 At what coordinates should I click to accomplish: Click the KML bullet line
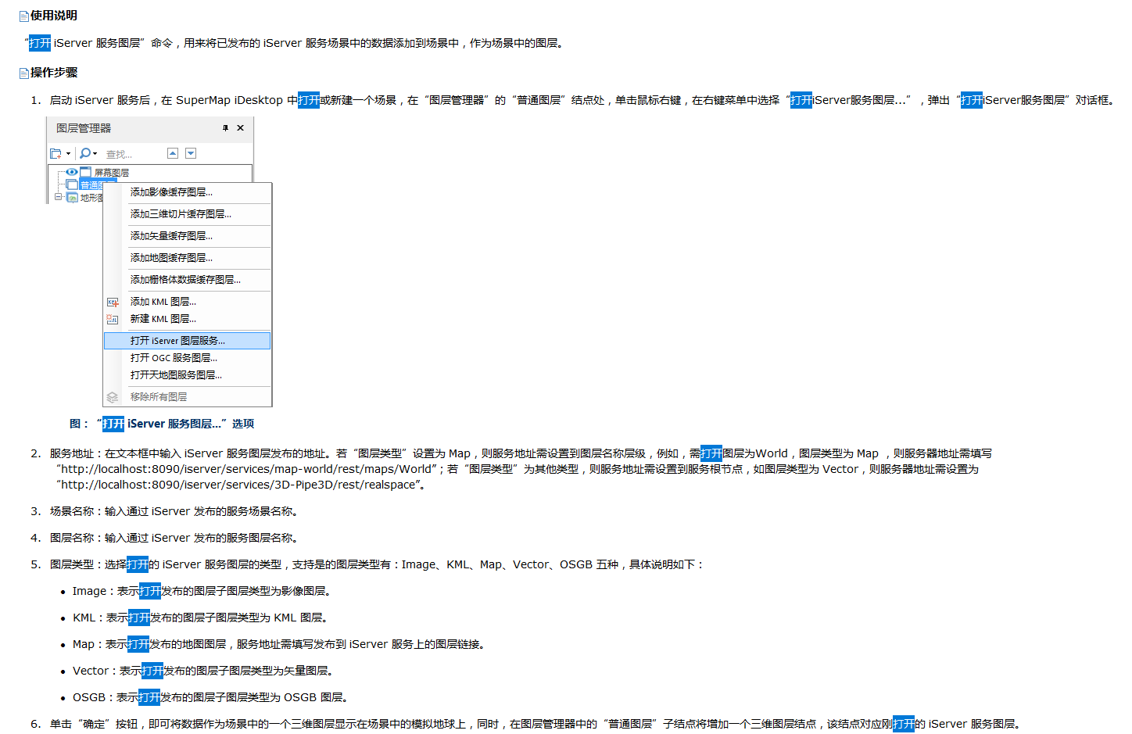coord(200,618)
